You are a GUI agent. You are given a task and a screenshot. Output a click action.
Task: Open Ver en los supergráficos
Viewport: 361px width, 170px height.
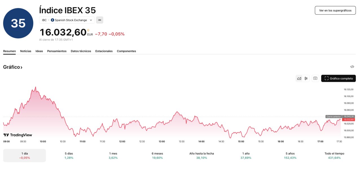(x=335, y=10)
